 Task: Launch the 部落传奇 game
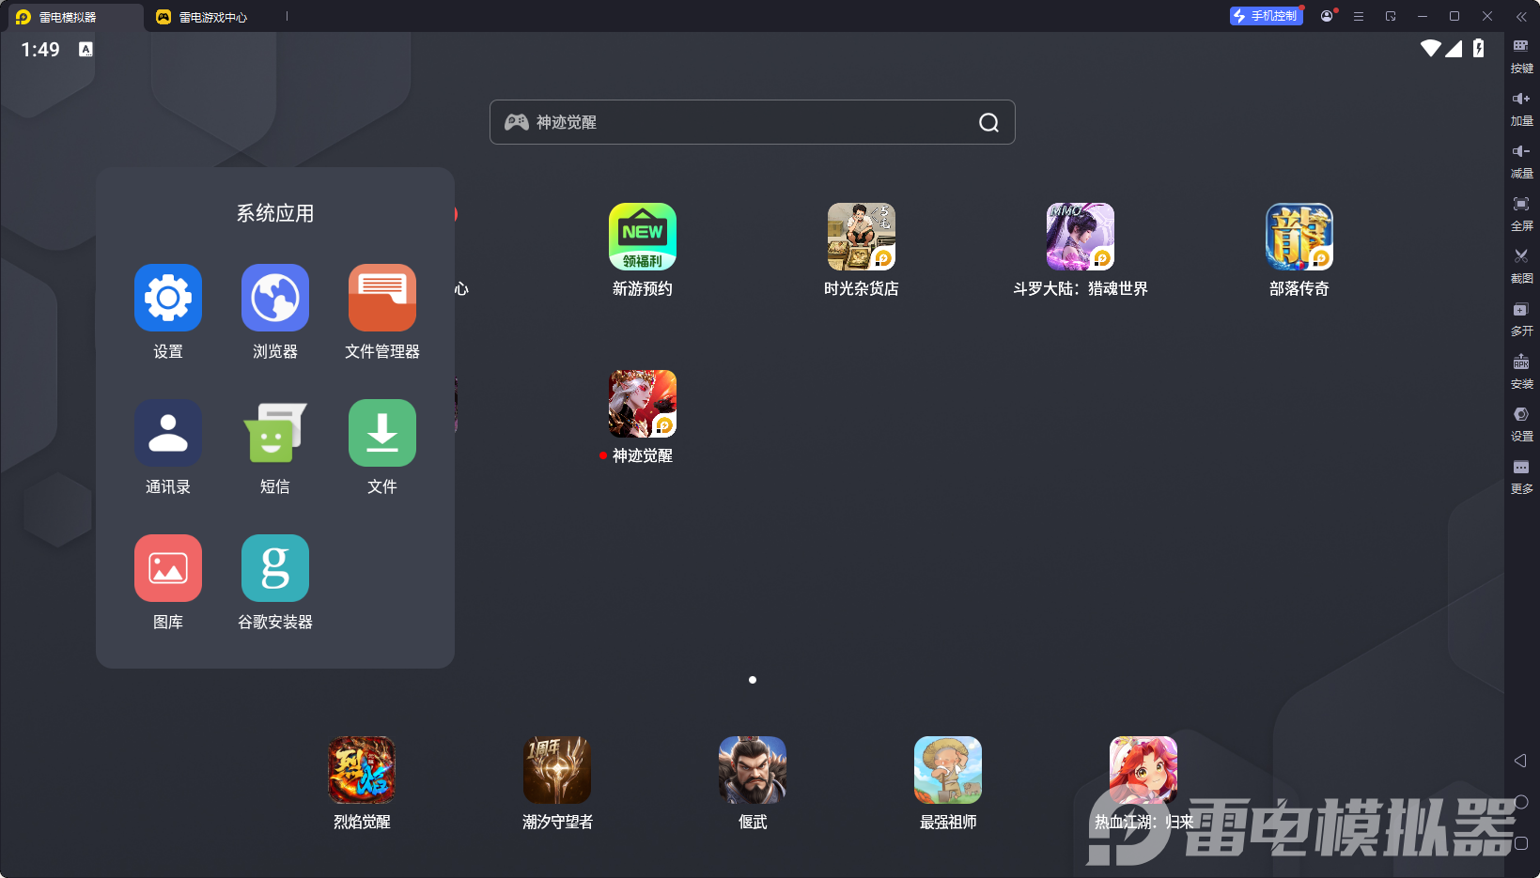[1299, 237]
